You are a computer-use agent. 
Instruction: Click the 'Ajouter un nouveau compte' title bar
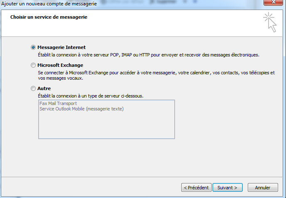[x=49, y=3]
